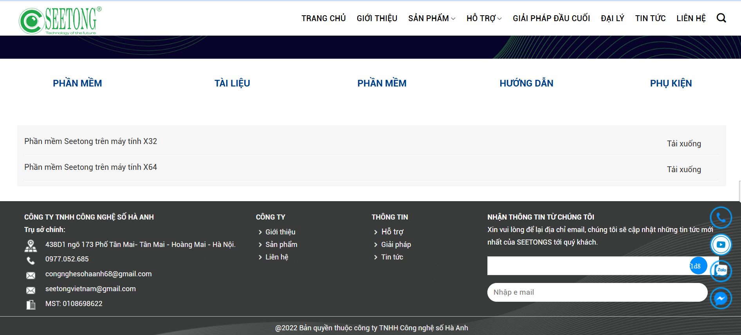Click CÔNG TY TNHH CÔNG NGHỆ SỐ HÀ ANH heading

pyautogui.click(x=89, y=217)
